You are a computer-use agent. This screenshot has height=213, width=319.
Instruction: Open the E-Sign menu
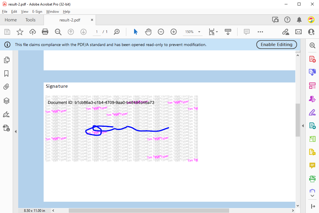click(37, 12)
